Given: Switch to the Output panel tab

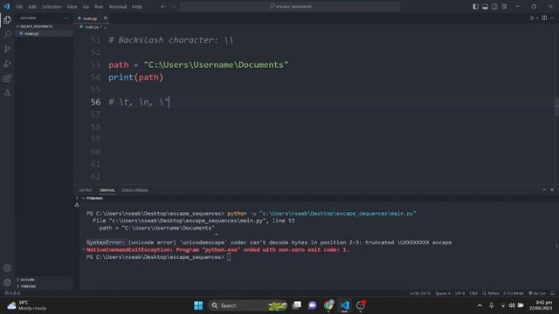Looking at the screenshot, I should point(86,190).
